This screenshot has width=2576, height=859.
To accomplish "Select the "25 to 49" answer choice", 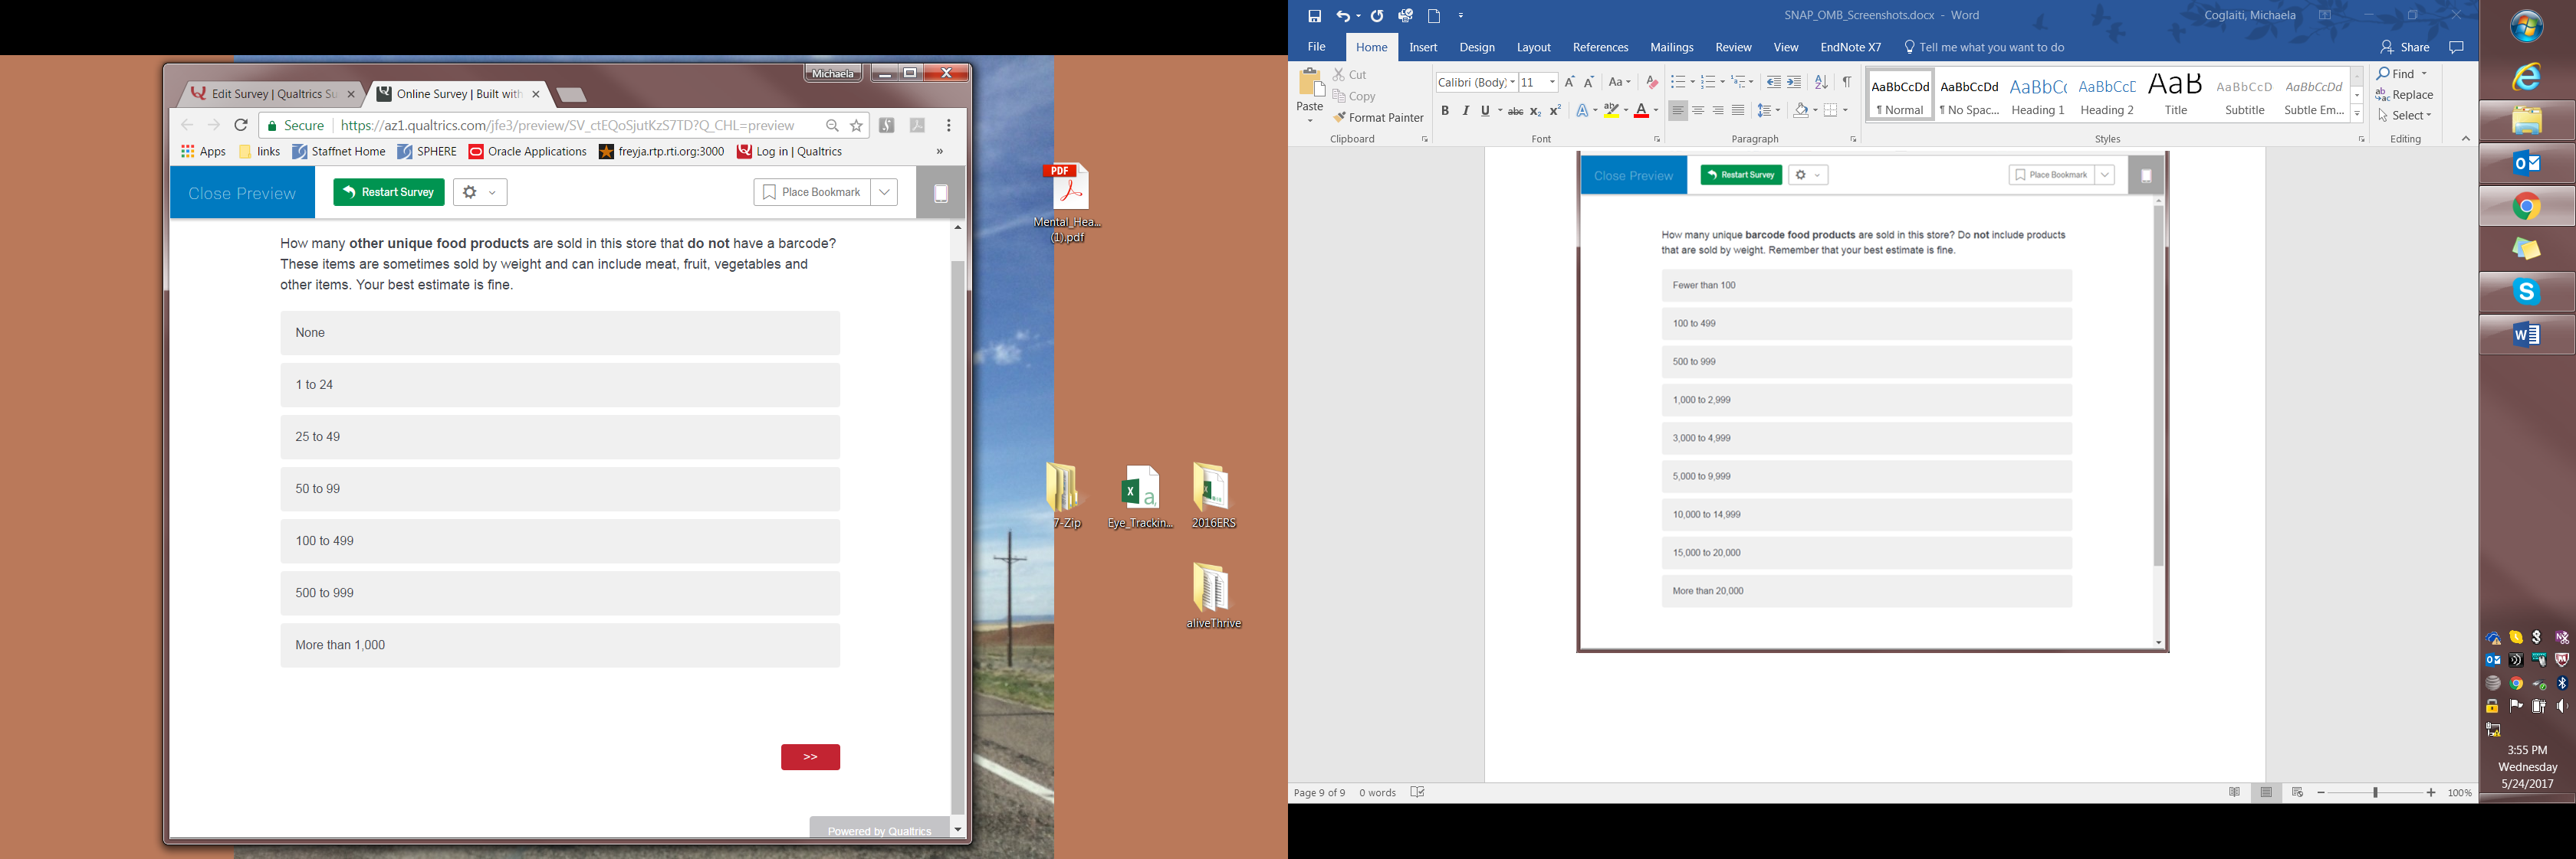I will coord(560,437).
